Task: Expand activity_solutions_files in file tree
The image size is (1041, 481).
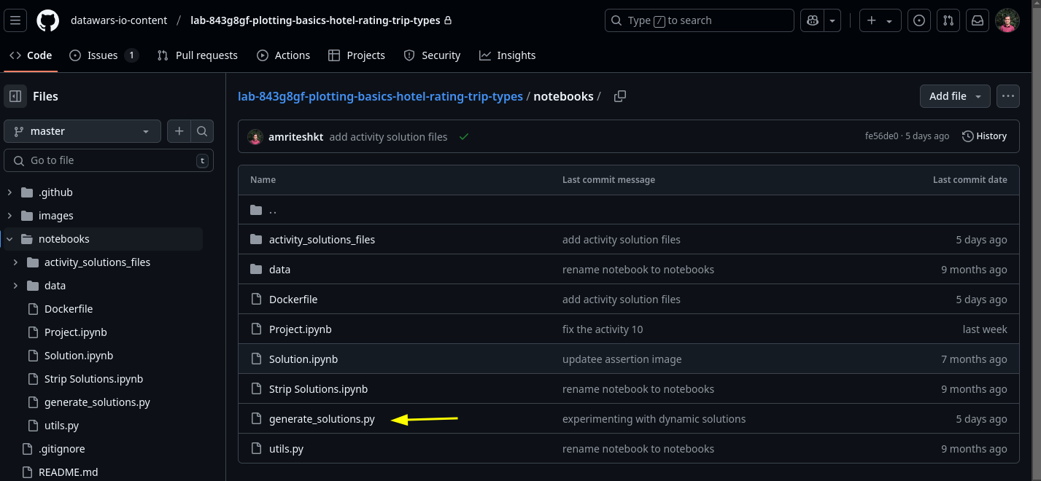Action: (15, 262)
